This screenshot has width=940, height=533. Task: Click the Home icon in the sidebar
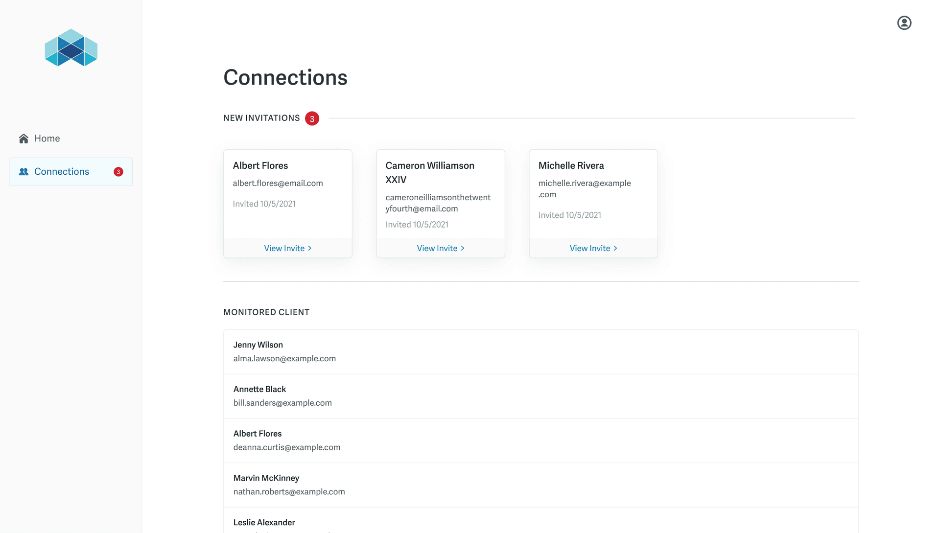pyautogui.click(x=23, y=139)
